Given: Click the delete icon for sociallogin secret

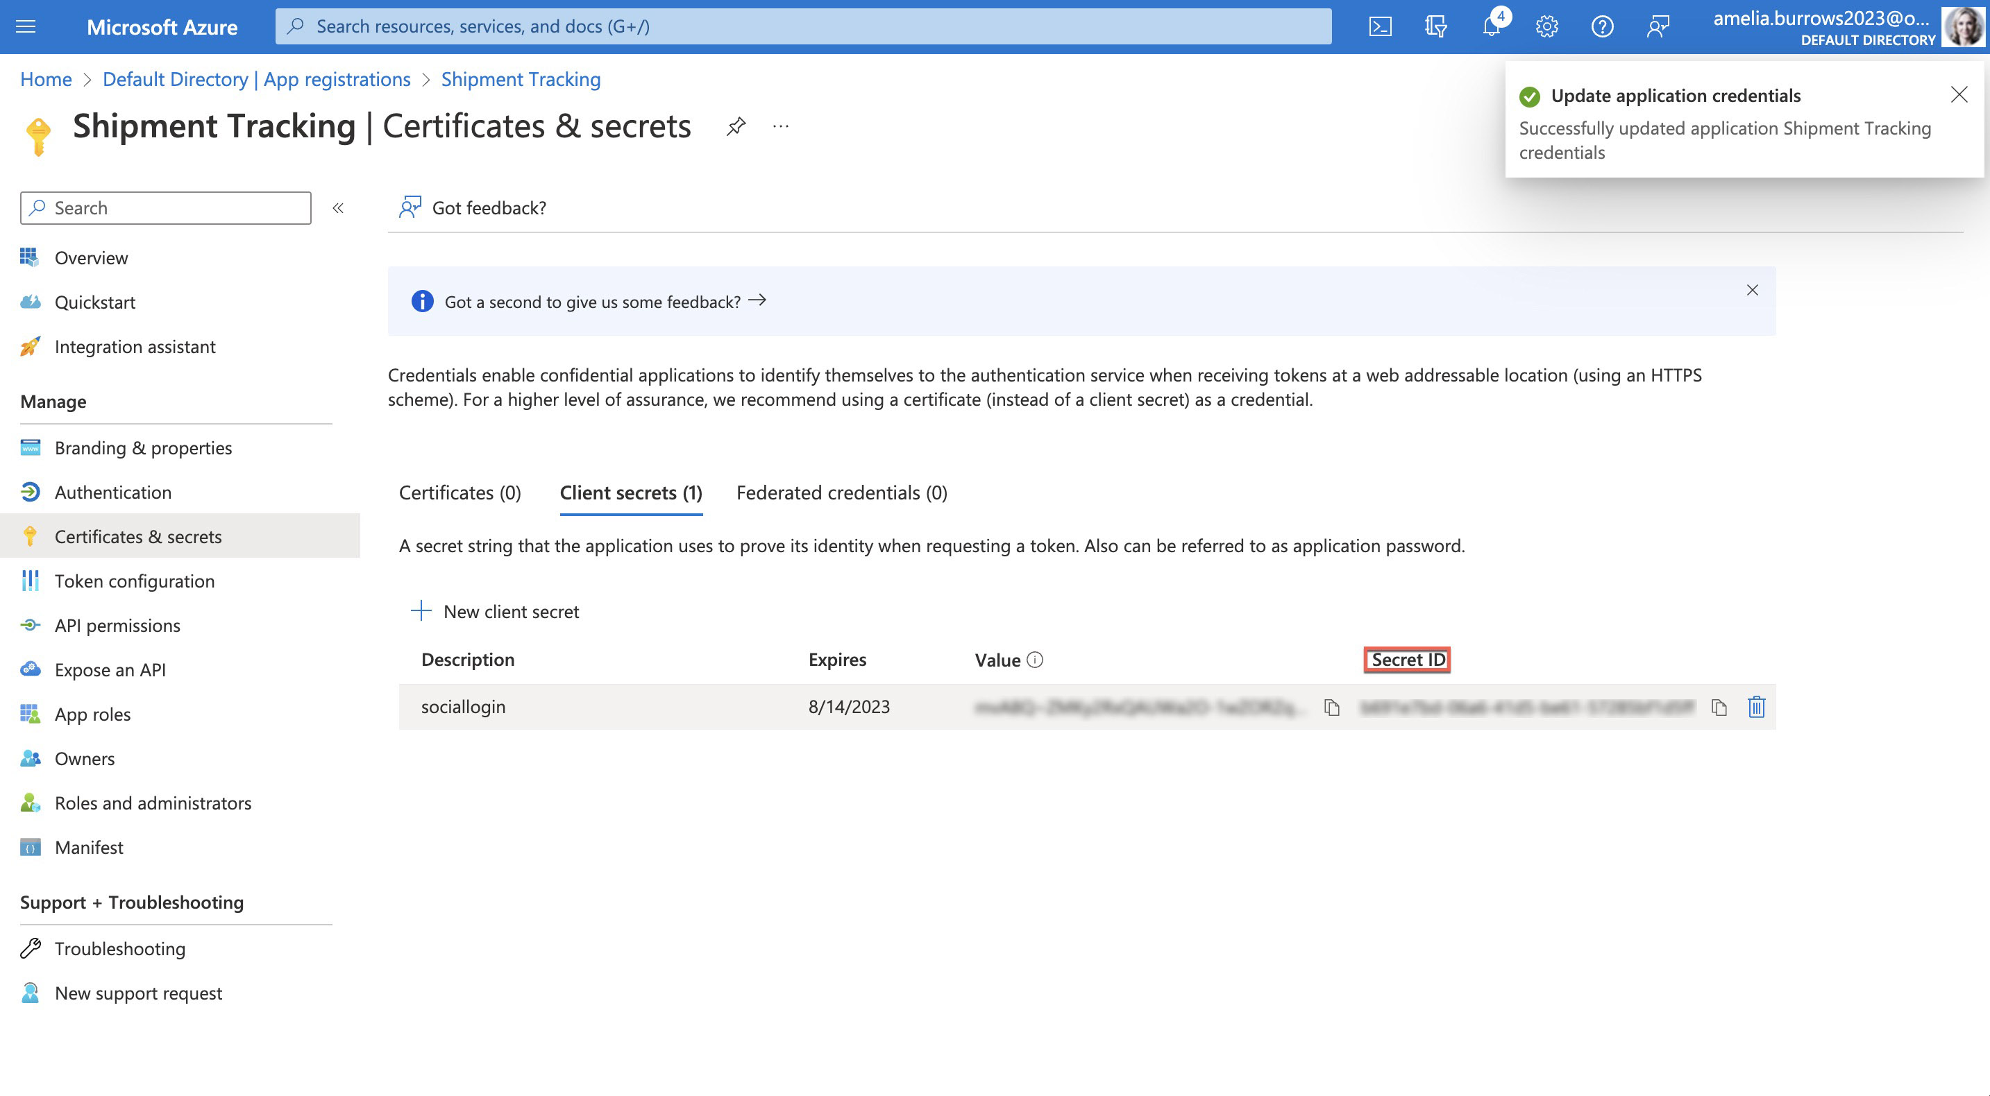Looking at the screenshot, I should (1757, 706).
